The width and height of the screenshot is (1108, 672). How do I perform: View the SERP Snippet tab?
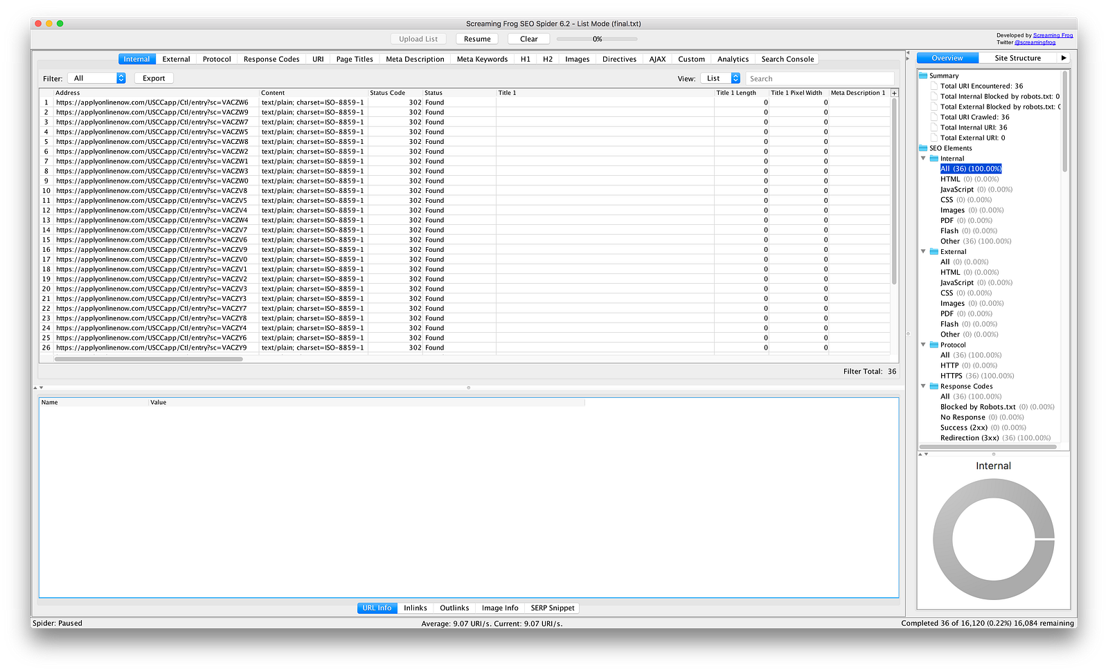(553, 608)
